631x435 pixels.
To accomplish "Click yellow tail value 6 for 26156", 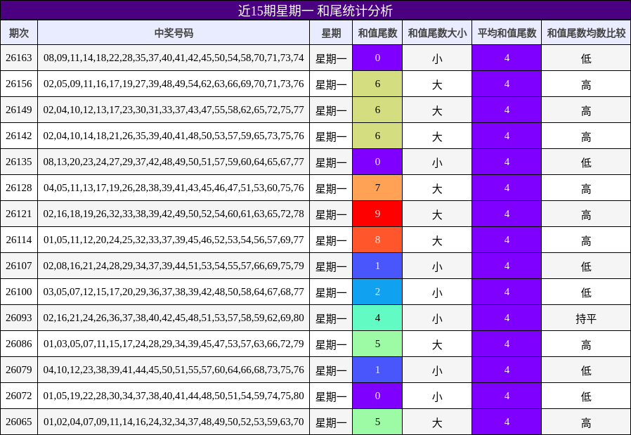I will [377, 84].
